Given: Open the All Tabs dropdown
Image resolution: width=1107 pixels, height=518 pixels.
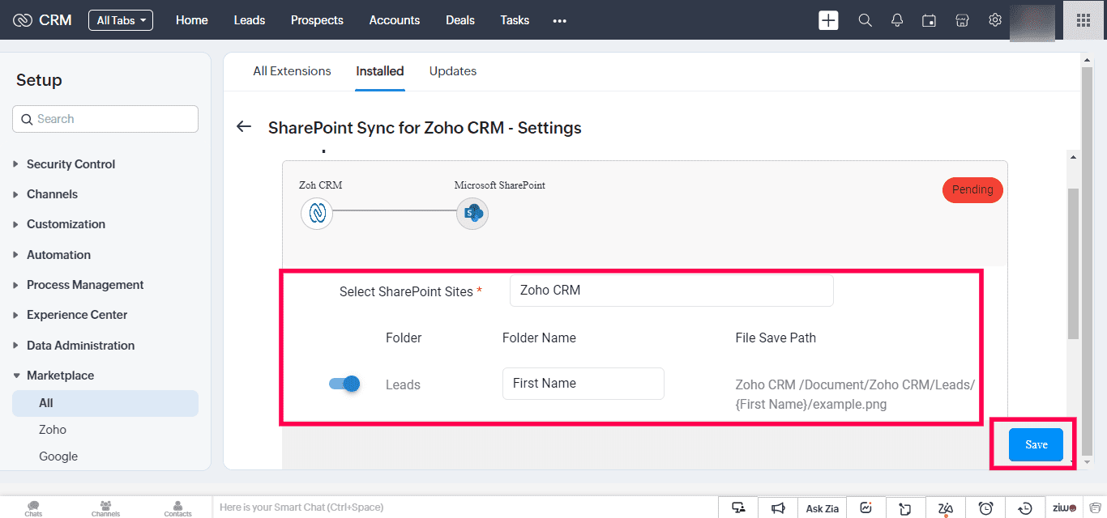Looking at the screenshot, I should [121, 20].
